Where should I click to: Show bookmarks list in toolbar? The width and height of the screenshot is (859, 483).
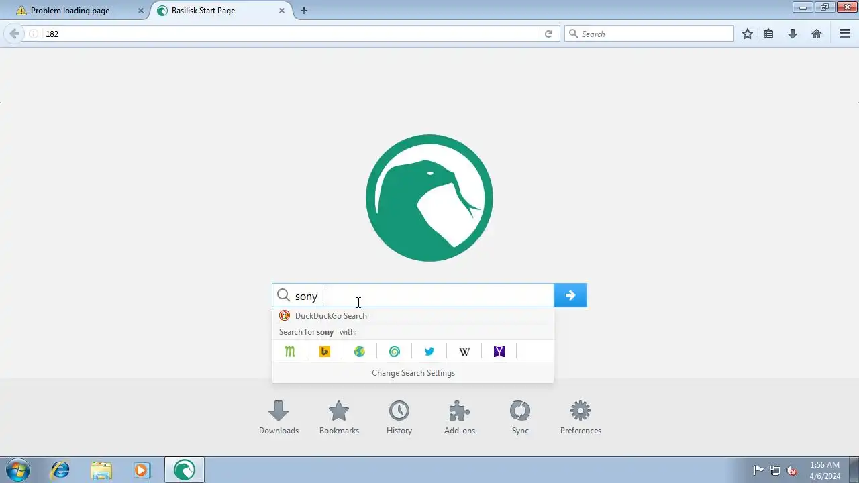click(x=769, y=34)
